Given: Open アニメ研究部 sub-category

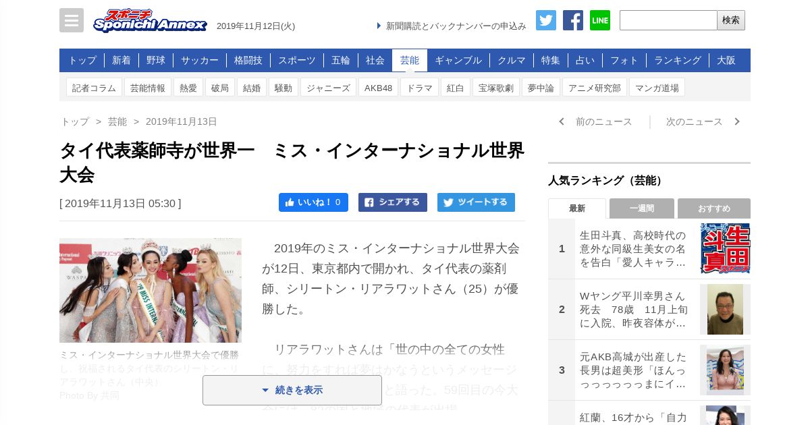Looking at the screenshot, I should pos(595,88).
